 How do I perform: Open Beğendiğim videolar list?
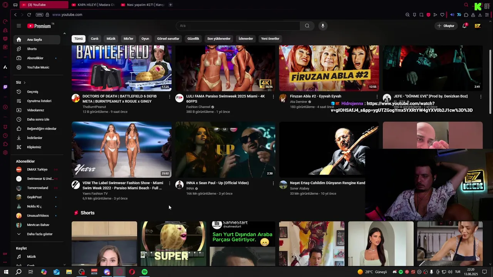37,128
